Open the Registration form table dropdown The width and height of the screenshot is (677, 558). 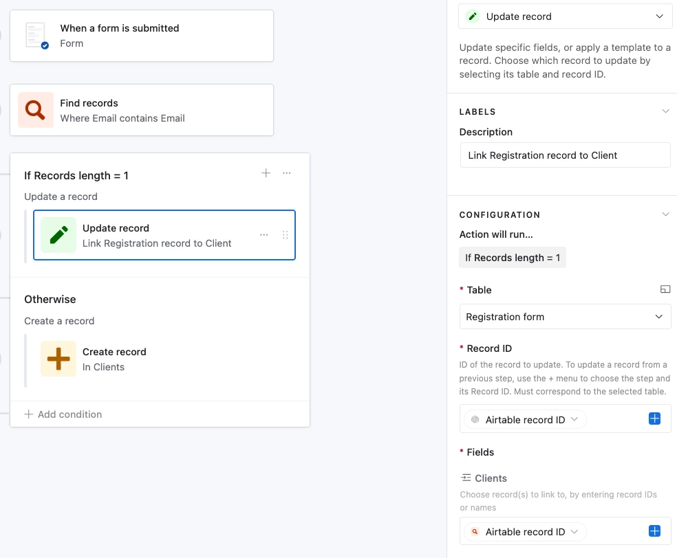pos(565,317)
